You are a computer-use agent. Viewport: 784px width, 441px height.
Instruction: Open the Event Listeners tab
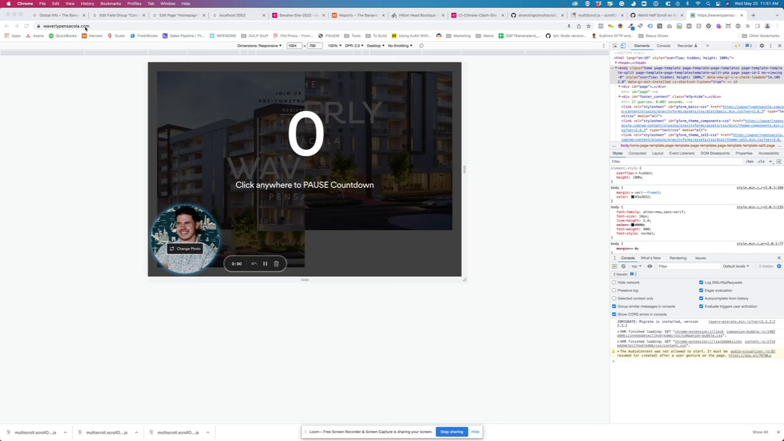[682, 153]
